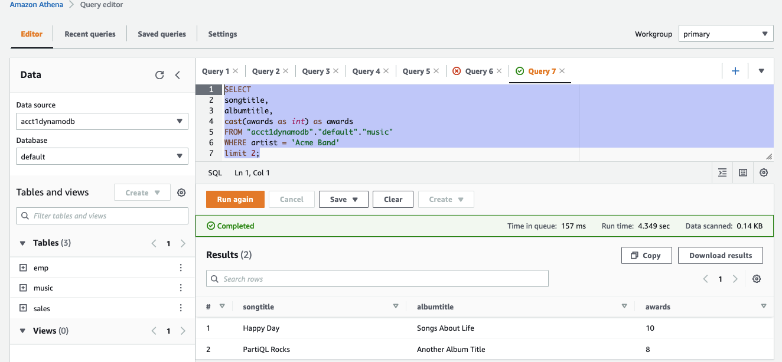Expand the sales table columns
Screen dimensions: 782x362
[x=24, y=308]
